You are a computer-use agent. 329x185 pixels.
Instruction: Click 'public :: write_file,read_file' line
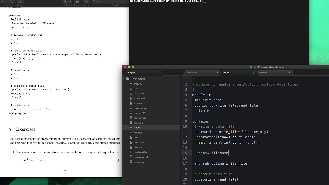(226, 105)
